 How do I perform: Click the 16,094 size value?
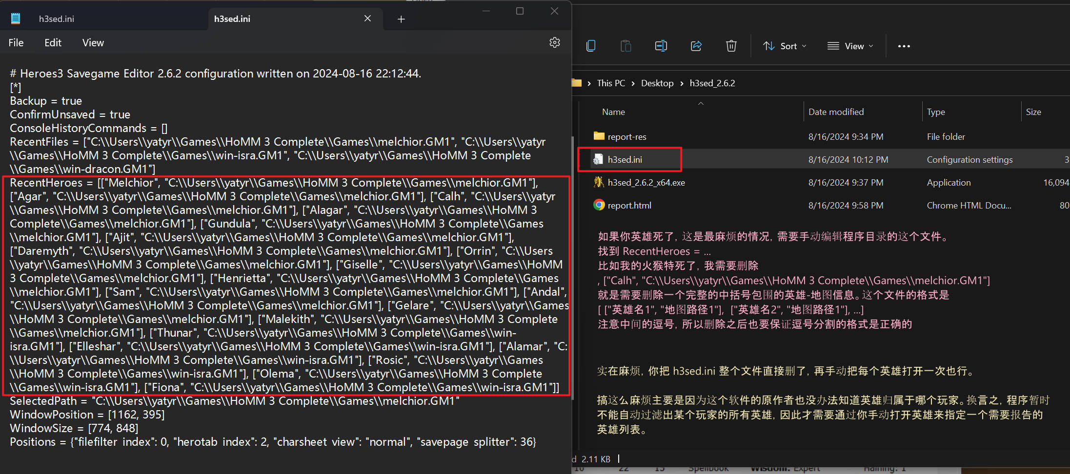pyautogui.click(x=1056, y=183)
